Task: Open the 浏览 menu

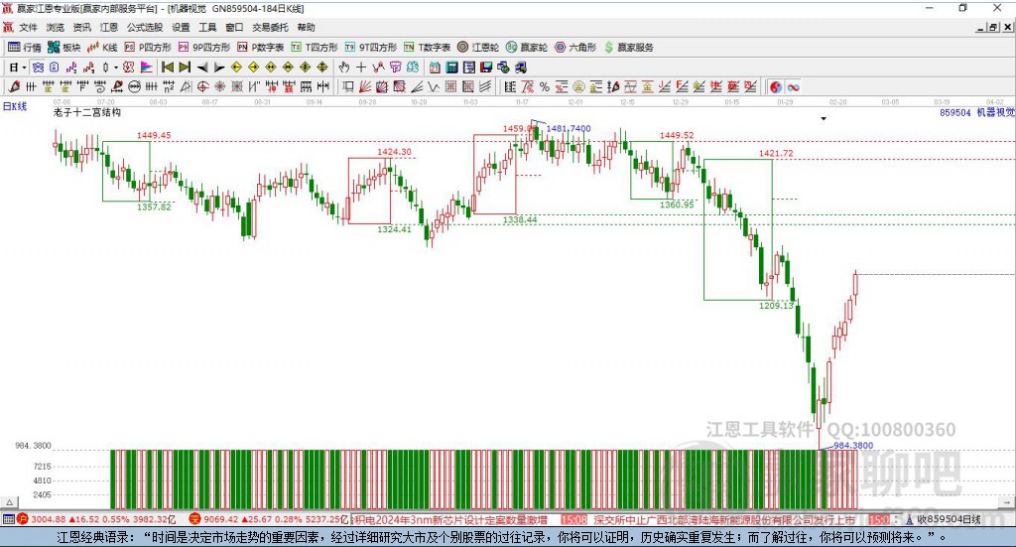Action: [x=56, y=27]
